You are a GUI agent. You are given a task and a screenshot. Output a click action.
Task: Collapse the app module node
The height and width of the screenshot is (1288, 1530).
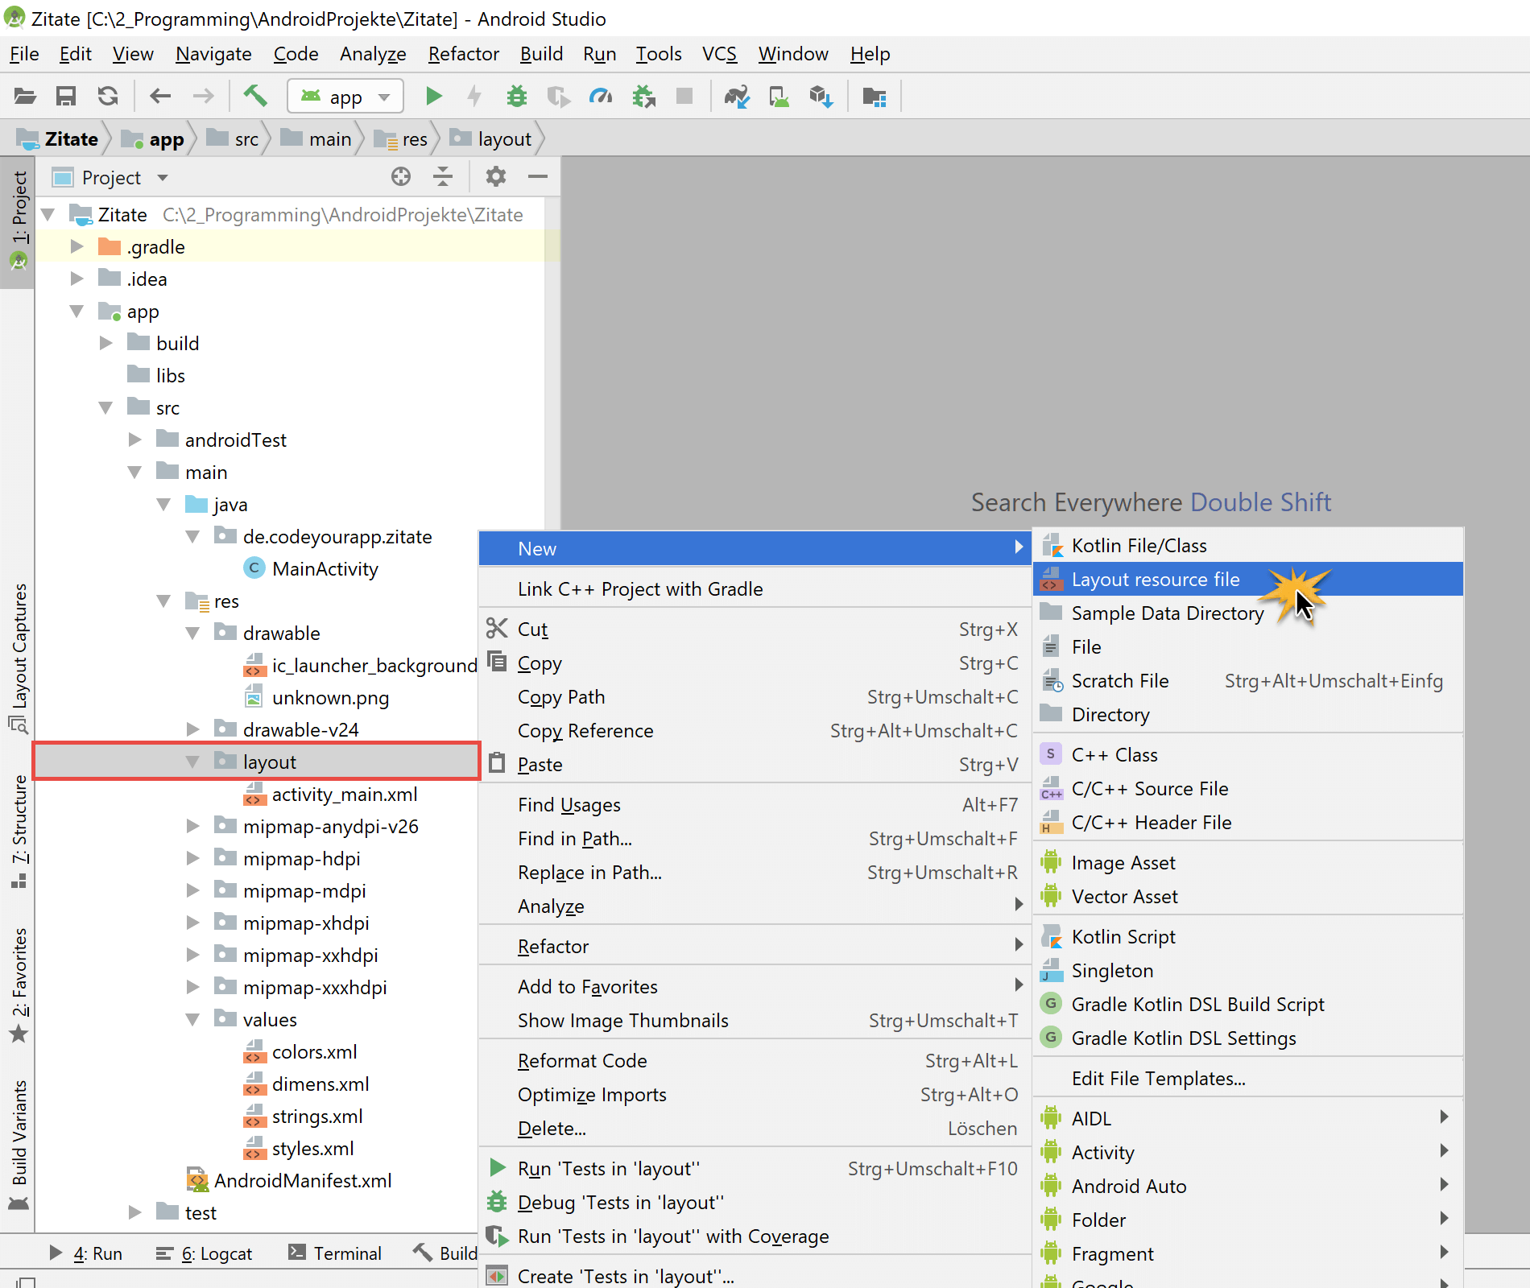click(x=76, y=311)
